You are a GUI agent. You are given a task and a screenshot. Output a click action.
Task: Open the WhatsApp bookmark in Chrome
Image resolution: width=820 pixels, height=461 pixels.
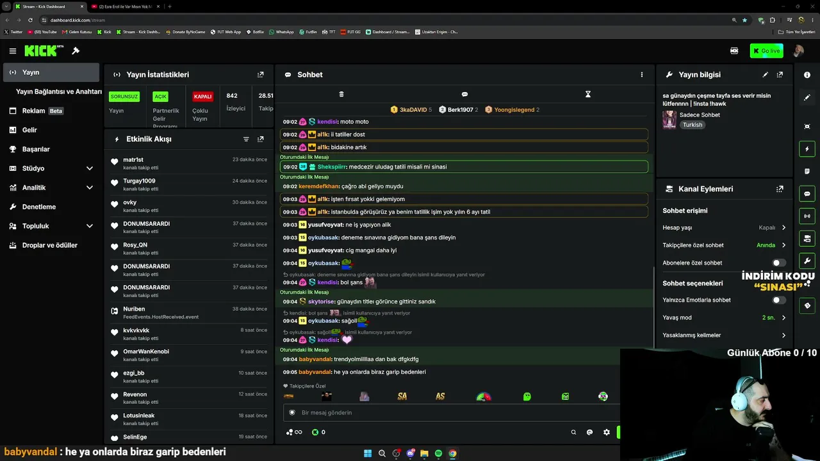(281, 32)
